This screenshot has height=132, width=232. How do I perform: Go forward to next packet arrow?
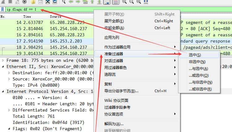point(78,2)
